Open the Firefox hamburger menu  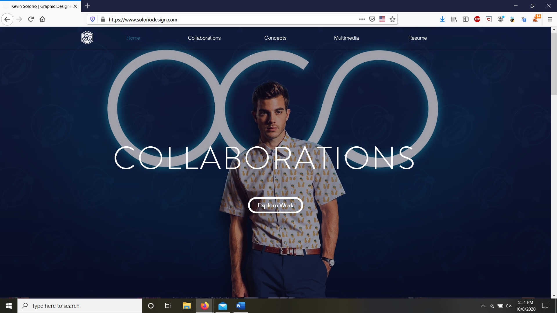(x=550, y=19)
